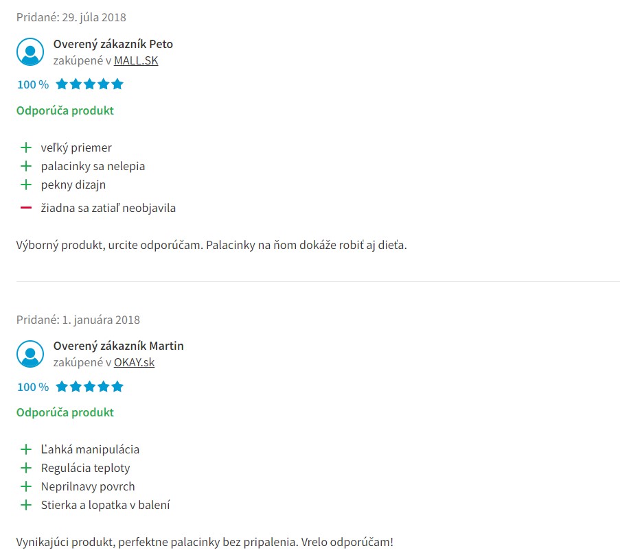Viewport: 620px width, 557px height.
Task: Click the star rating in Peto's review
Action: coord(89,84)
